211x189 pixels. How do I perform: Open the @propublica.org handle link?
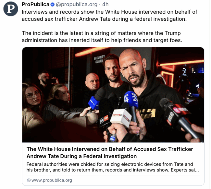(x=77, y=5)
